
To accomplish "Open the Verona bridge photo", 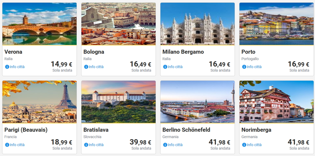I will pyautogui.click(x=40, y=24).
